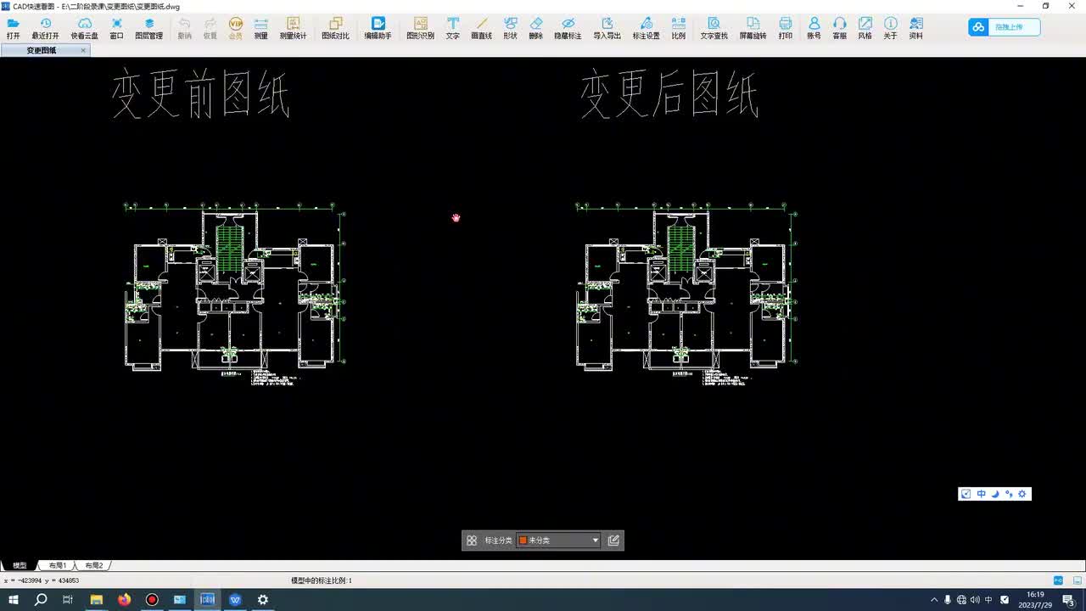Open 标注设置 annotation settings
1086x611 pixels.
click(x=647, y=28)
